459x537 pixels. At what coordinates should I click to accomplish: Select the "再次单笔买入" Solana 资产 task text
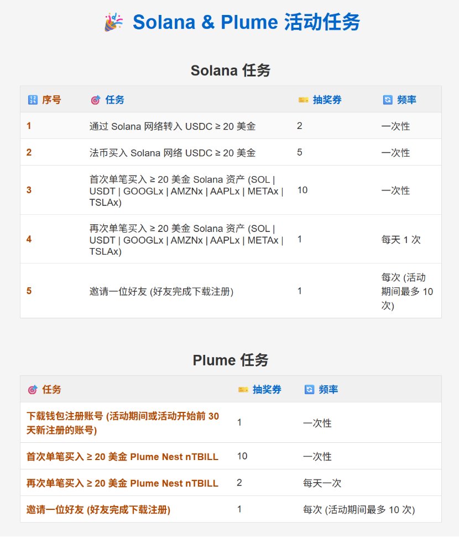[x=186, y=240]
